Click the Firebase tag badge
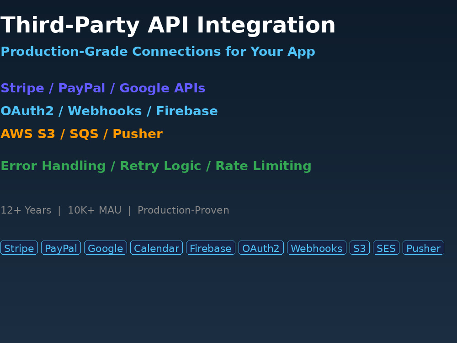 [x=211, y=247]
